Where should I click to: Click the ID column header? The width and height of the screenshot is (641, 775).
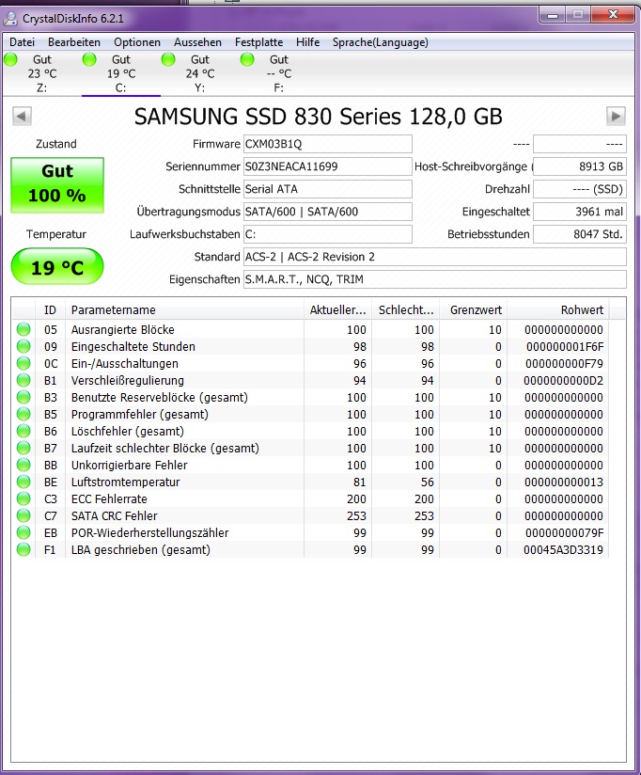[x=51, y=309]
